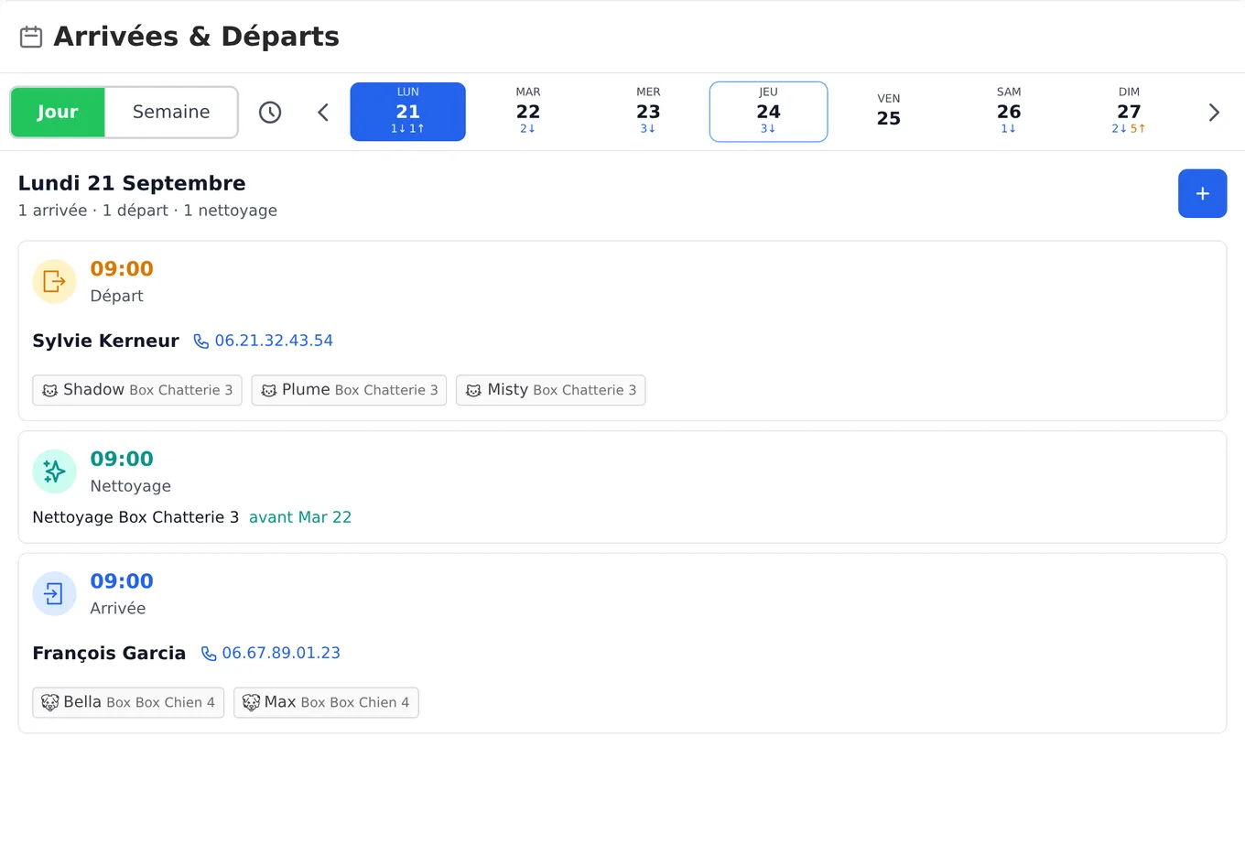Click the phone icon next to 06.21.32.43.54
The height and width of the screenshot is (845, 1245).
[x=201, y=341]
